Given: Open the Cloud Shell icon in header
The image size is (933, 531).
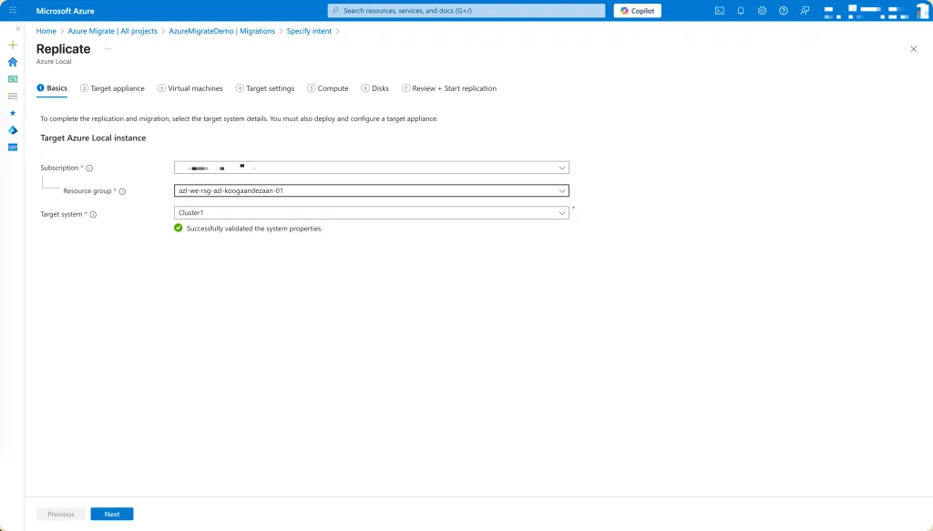Looking at the screenshot, I should click(720, 11).
